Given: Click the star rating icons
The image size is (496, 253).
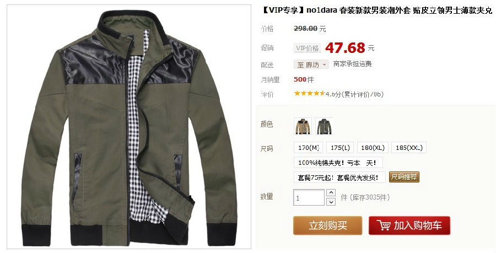Looking at the screenshot, I should (x=309, y=94).
